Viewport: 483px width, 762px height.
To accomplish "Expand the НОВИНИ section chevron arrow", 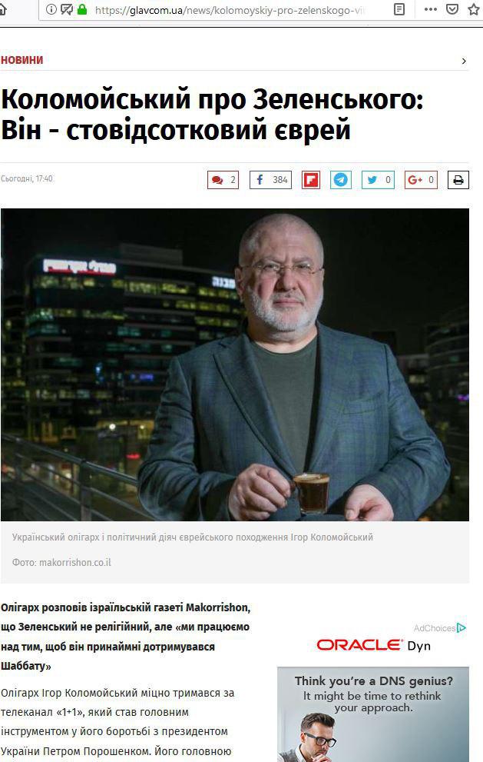I will pyautogui.click(x=464, y=61).
